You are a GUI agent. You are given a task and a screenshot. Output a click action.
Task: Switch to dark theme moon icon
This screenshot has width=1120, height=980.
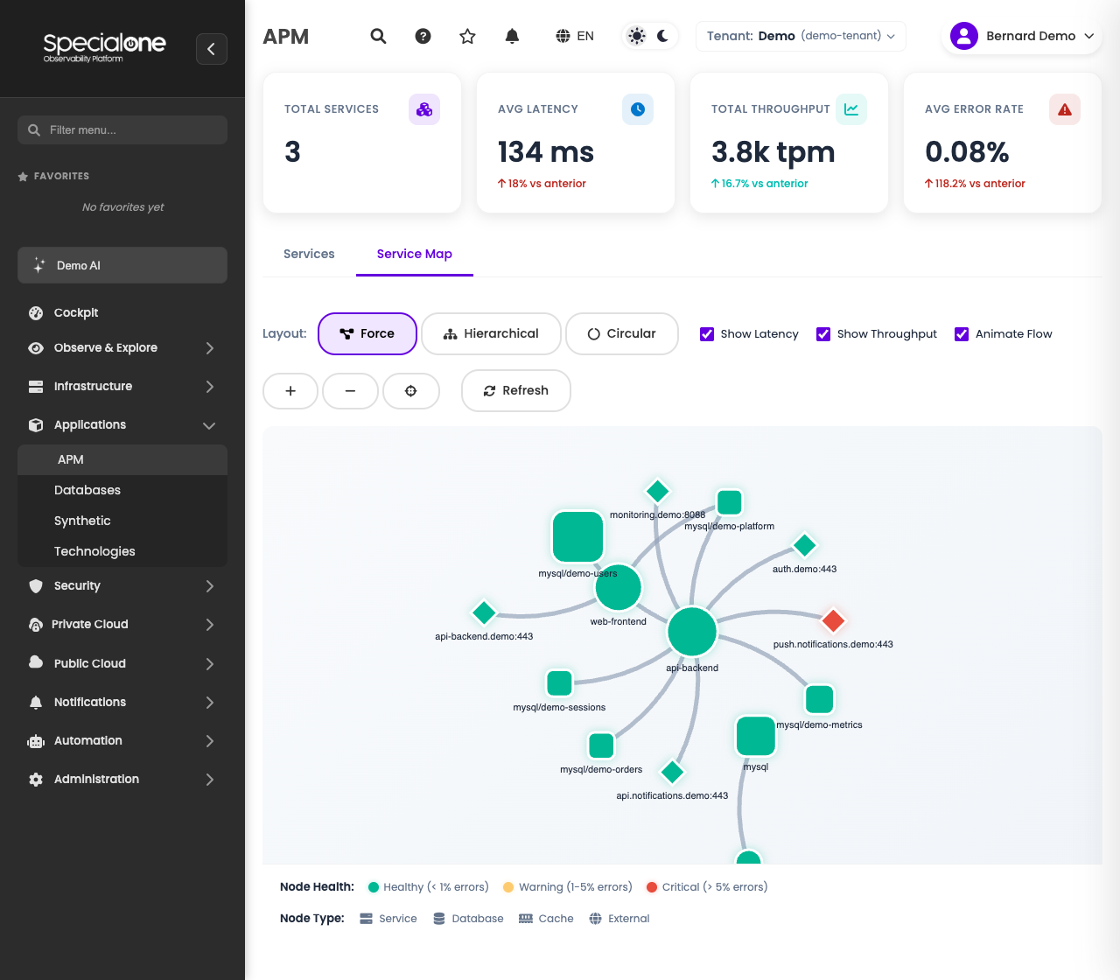(x=662, y=36)
